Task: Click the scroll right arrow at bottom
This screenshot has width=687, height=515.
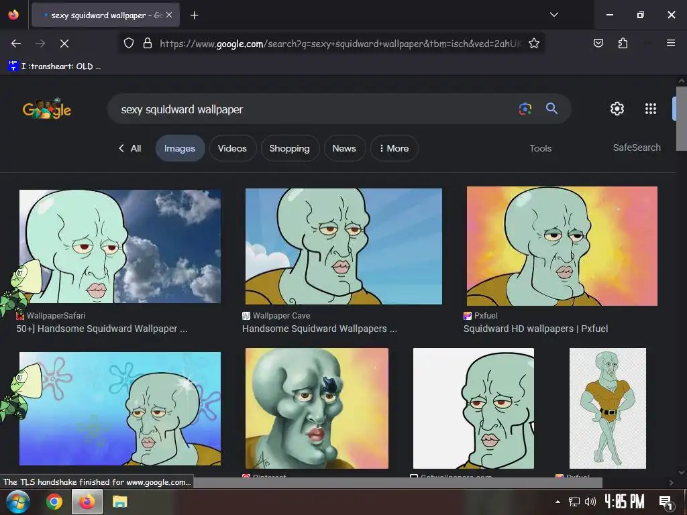Action: [671, 483]
